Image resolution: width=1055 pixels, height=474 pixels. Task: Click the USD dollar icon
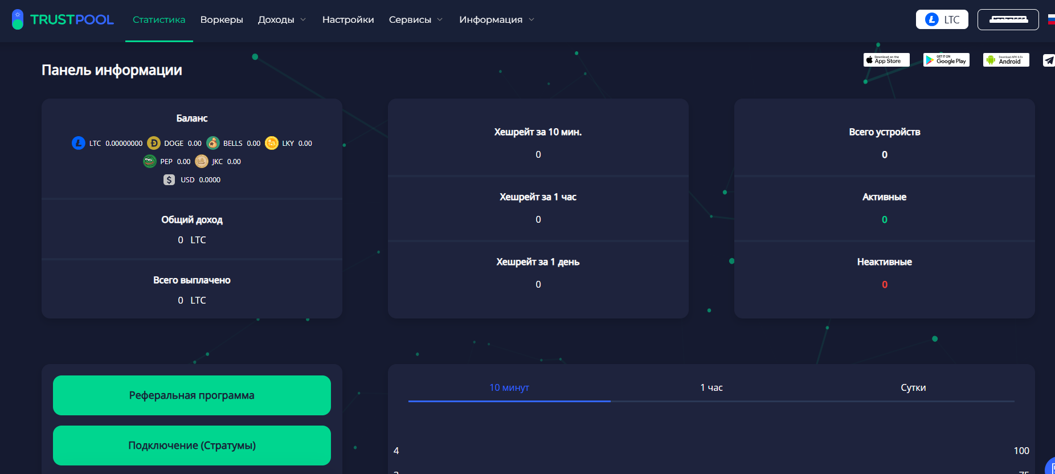tap(169, 179)
